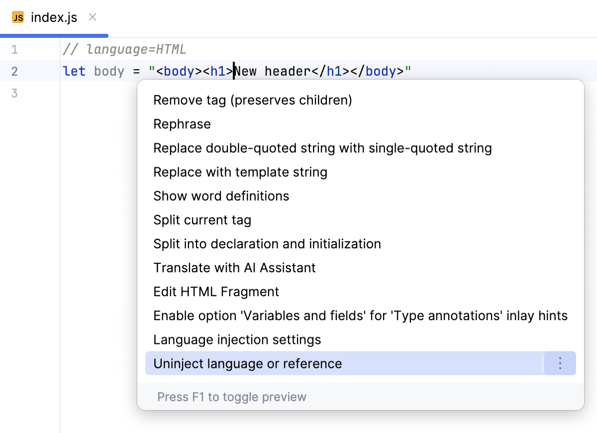Select Translate with AI Assistant
This screenshot has width=597, height=433.
(234, 267)
